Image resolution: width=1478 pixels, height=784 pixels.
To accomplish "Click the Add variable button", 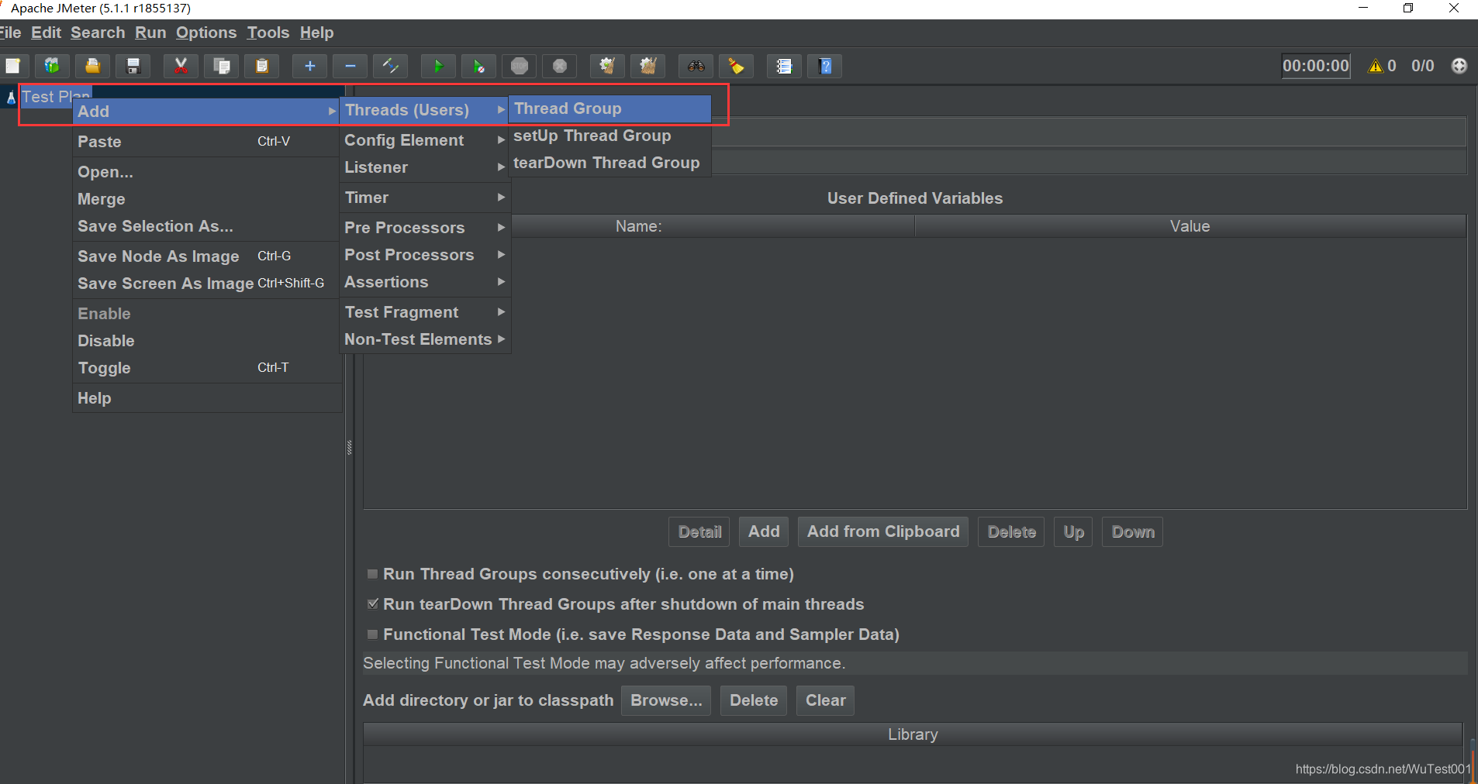I will tap(764, 531).
